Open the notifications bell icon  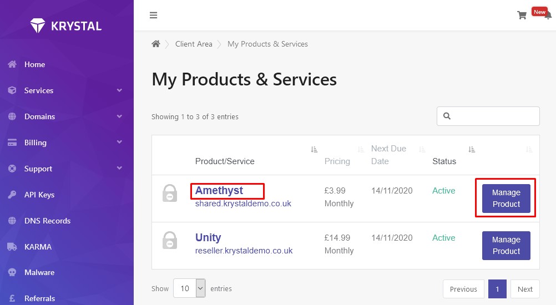click(548, 16)
